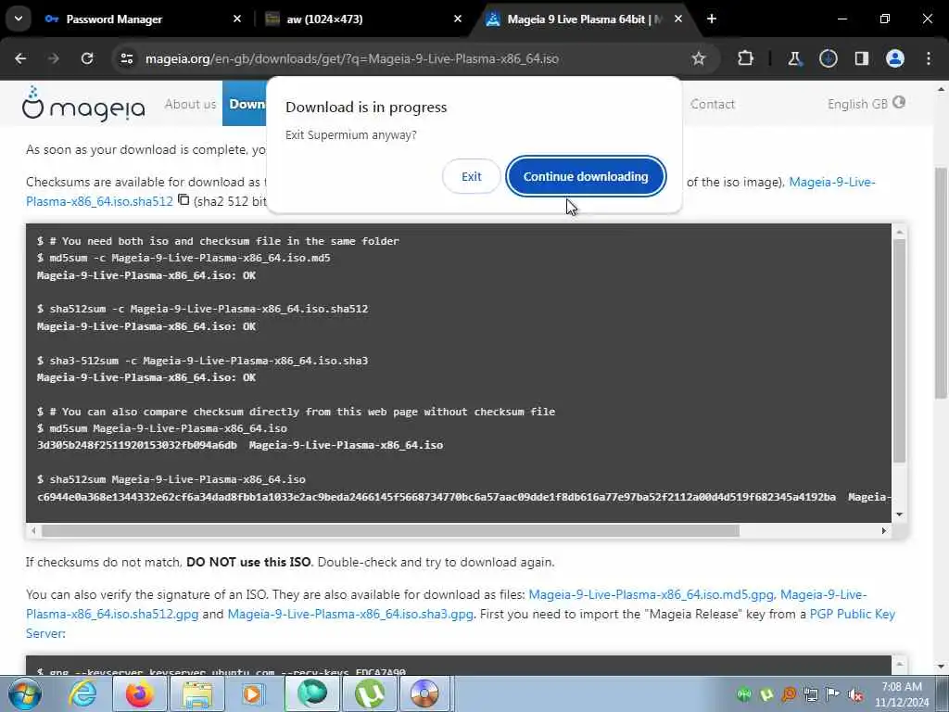Open the English GB language selector
Viewport: 949px width, 712px height.
[867, 104]
